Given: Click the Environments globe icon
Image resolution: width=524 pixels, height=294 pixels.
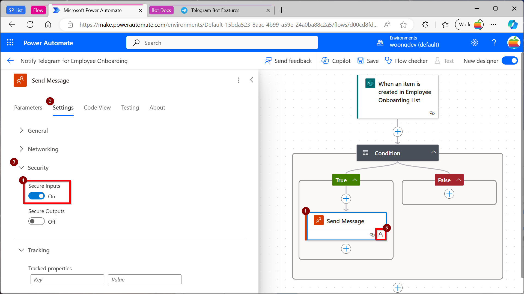Looking at the screenshot, I should click(380, 43).
